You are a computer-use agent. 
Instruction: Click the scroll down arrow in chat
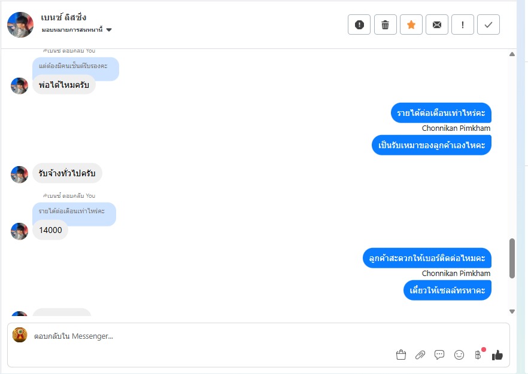click(x=512, y=311)
